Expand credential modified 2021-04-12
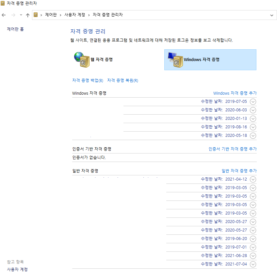Screen dimensions: 277x272 [253, 180]
